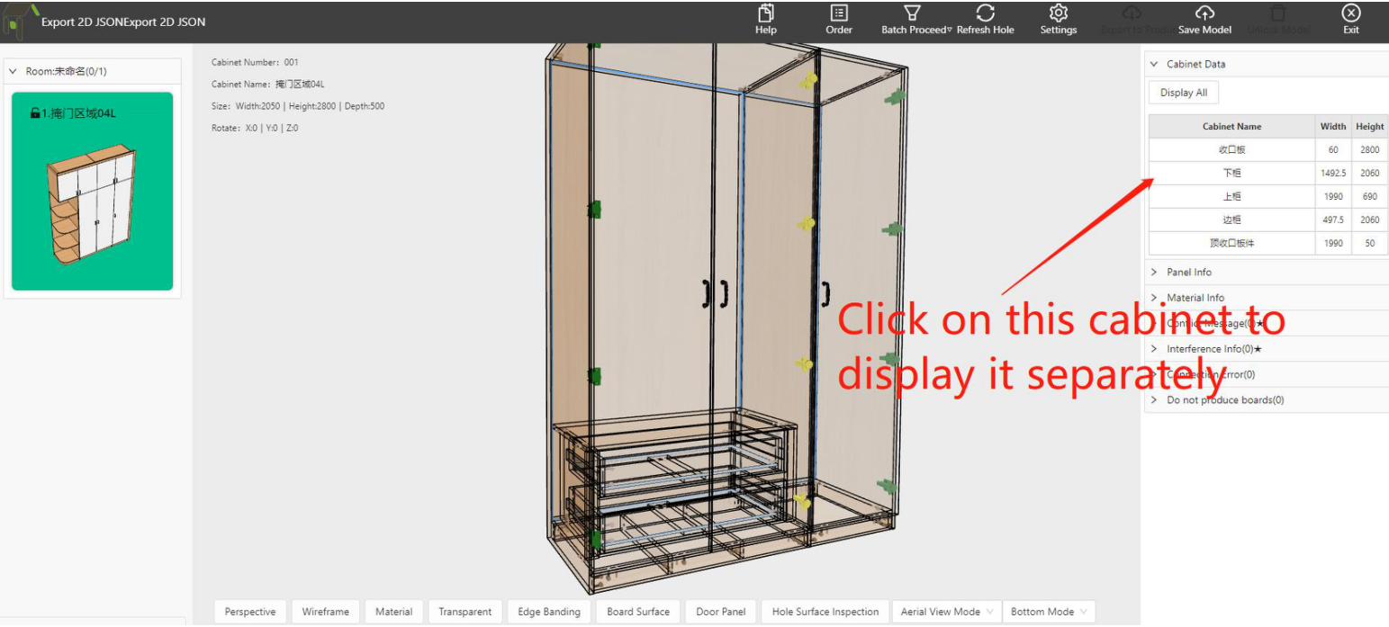Click the lock icon on cabinet card
Image resolution: width=1389 pixels, height=627 pixels.
pos(35,113)
